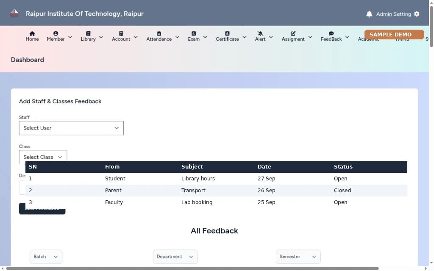This screenshot has width=434, height=271.
Task: Click the institute logo icon
Action: 14,13
